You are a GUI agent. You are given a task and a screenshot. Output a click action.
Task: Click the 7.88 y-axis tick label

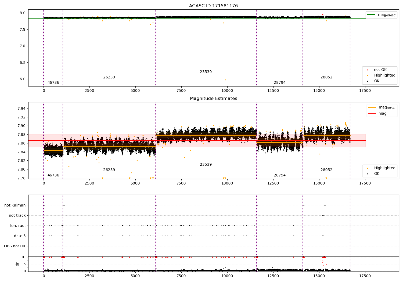[x=21, y=135]
